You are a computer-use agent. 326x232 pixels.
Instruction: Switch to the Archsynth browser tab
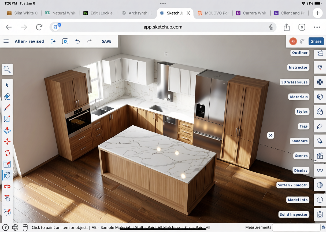pyautogui.click(x=137, y=13)
